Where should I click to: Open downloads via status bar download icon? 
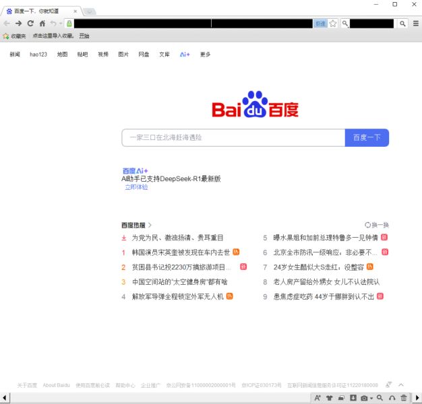[353, 398]
